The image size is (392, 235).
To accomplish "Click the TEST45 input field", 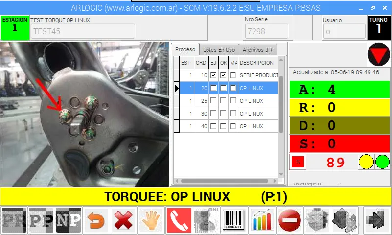I will pyautogui.click(x=83, y=31).
